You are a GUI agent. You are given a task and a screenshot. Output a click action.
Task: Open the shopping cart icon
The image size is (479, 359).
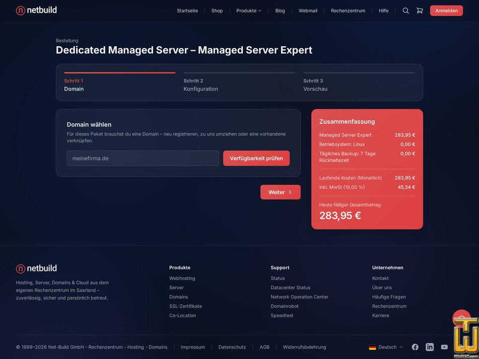pos(420,11)
